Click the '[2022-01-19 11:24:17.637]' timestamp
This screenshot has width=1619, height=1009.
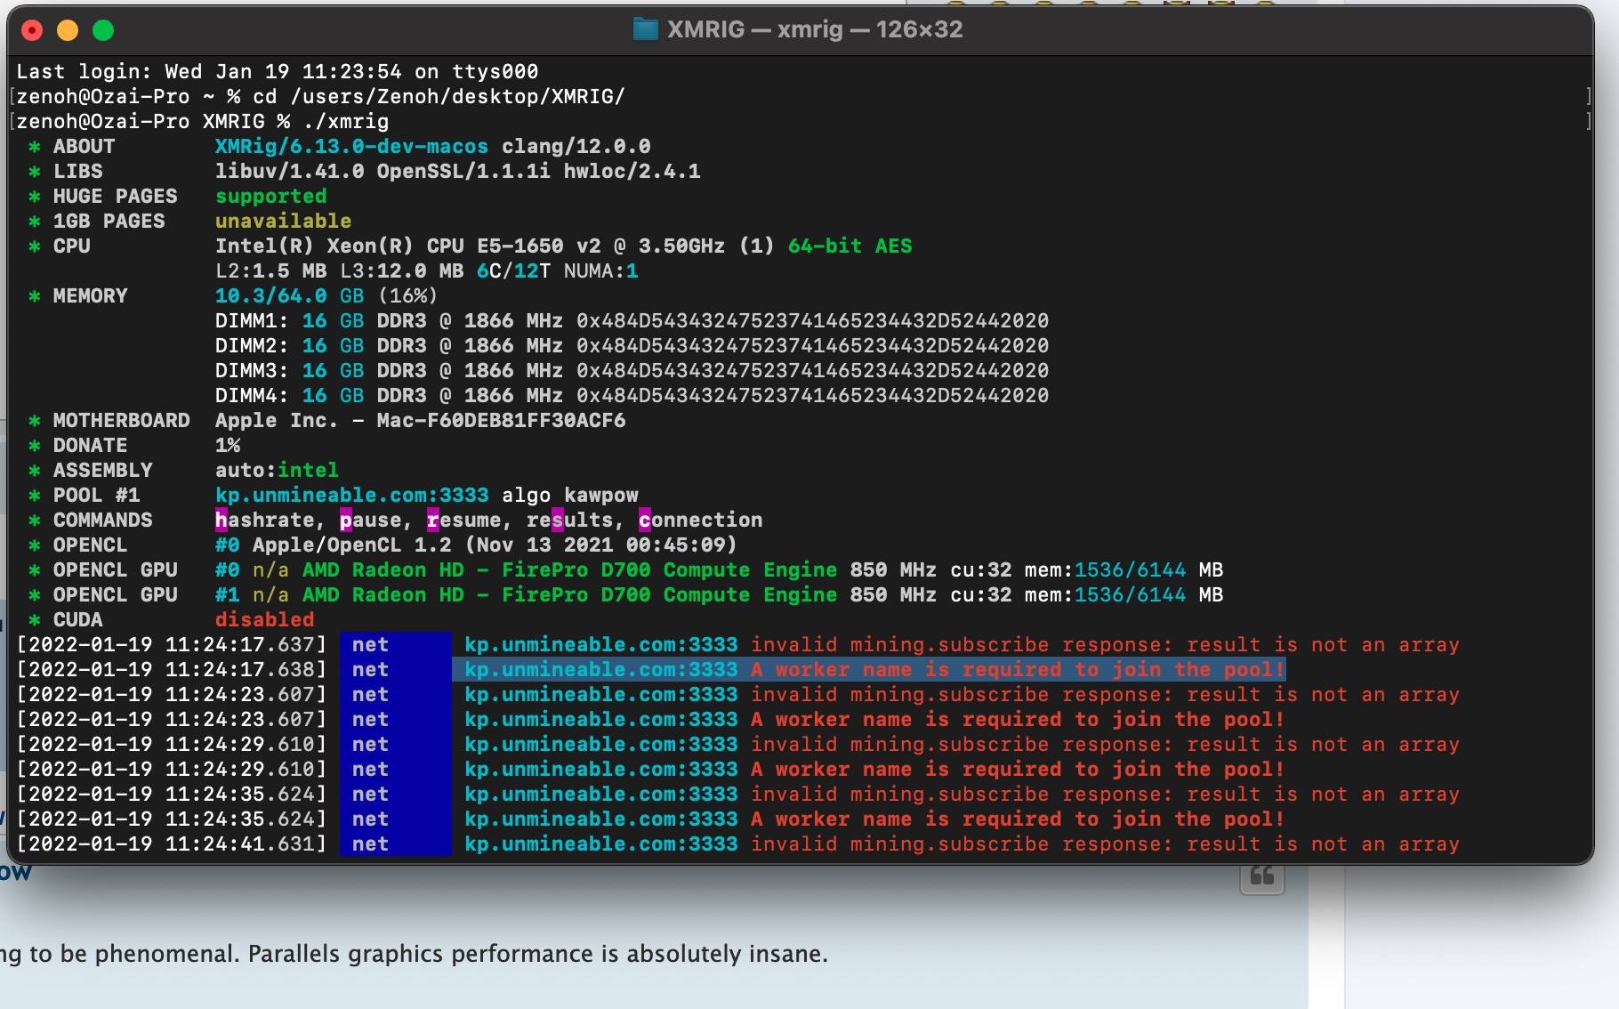pos(171,644)
